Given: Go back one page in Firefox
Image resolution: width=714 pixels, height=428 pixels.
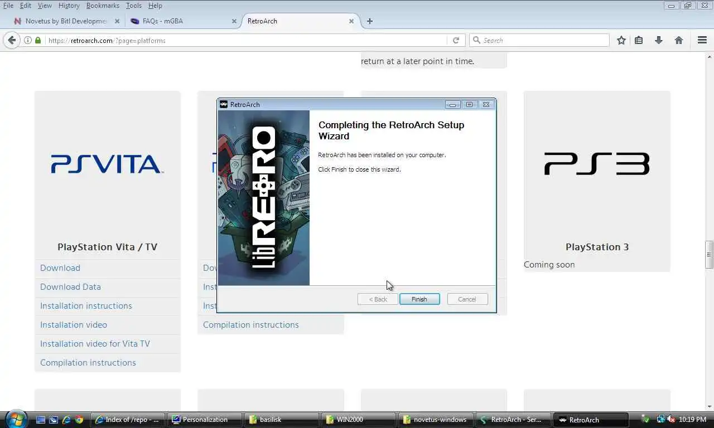Looking at the screenshot, I should pyautogui.click(x=12, y=40).
